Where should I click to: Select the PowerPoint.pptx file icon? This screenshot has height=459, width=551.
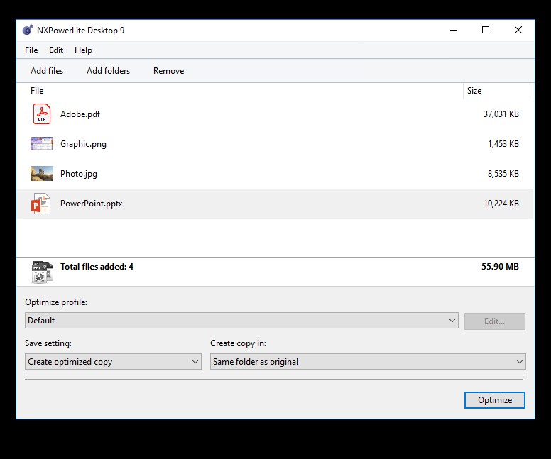(x=41, y=204)
